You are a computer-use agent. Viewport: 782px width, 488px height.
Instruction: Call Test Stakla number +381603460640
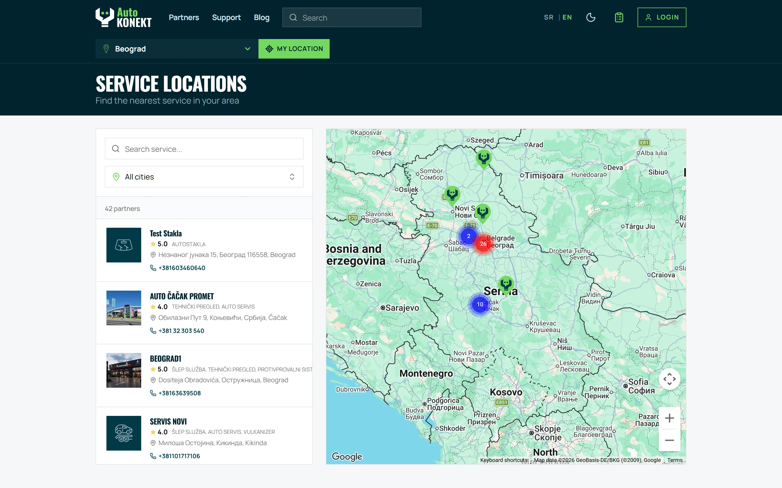pyautogui.click(x=182, y=268)
